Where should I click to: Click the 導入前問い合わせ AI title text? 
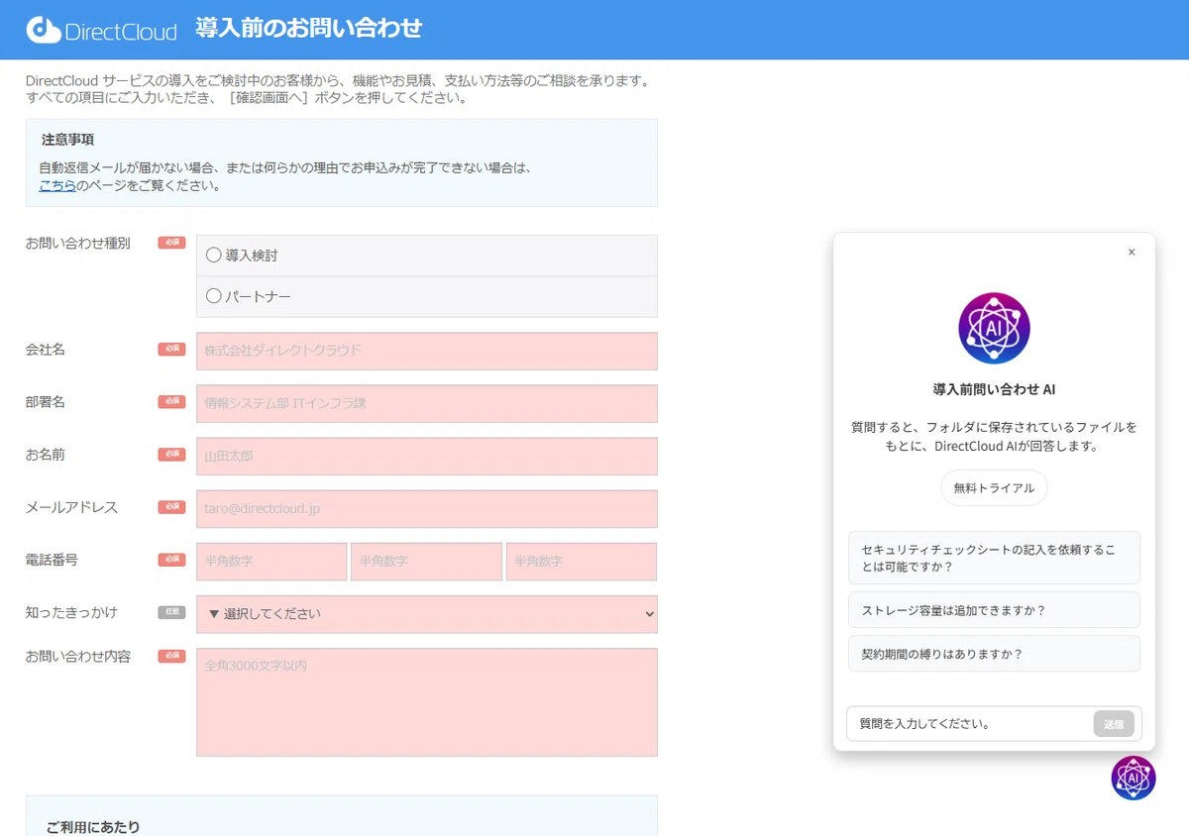[x=994, y=389]
